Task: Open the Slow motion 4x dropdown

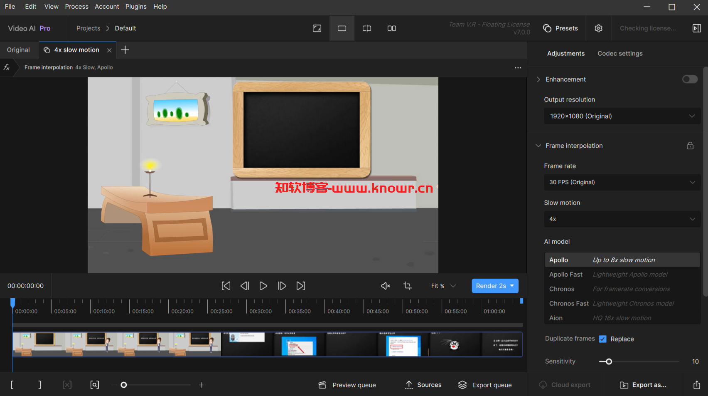Action: click(x=622, y=219)
